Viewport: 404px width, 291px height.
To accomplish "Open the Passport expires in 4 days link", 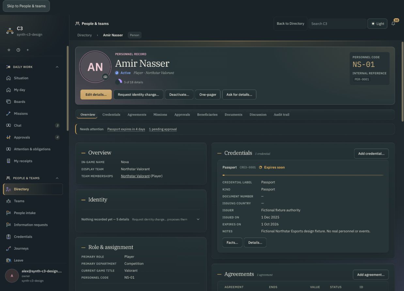I will 126,129.
